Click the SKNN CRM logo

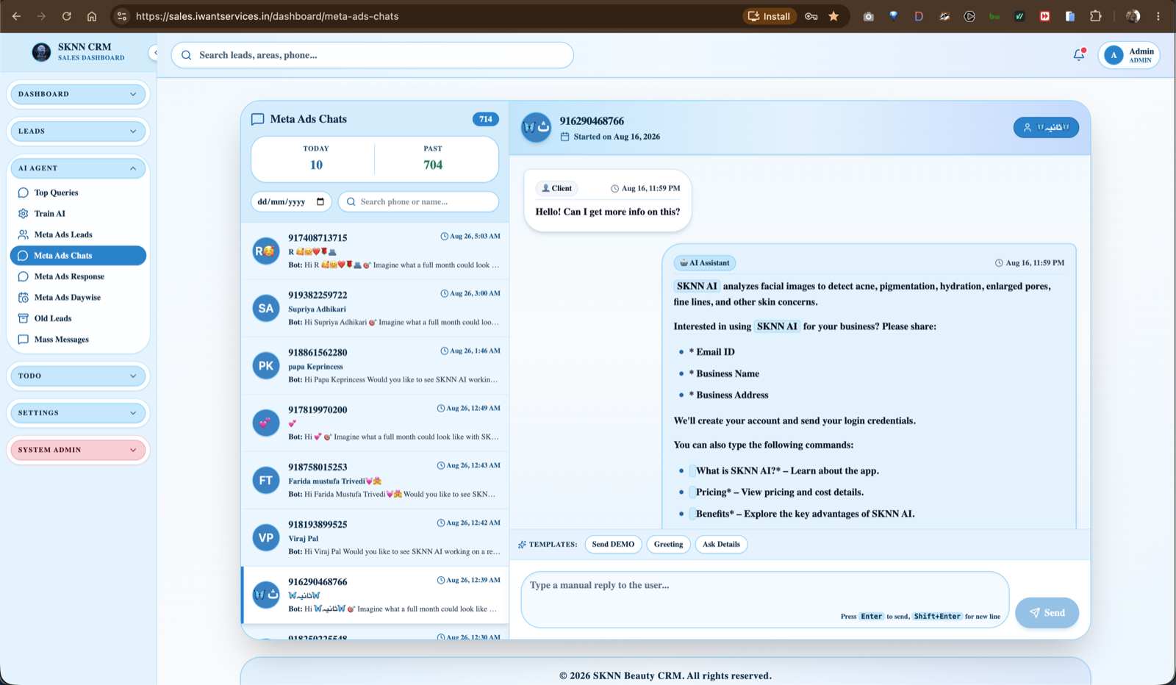coord(41,51)
